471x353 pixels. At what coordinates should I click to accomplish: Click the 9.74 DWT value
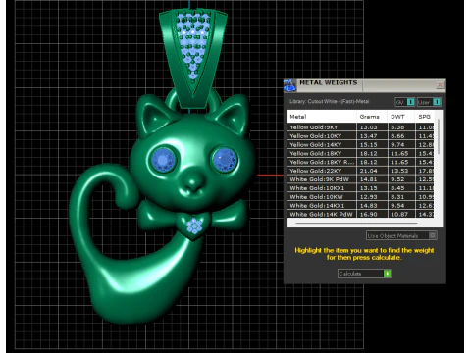pyautogui.click(x=397, y=144)
